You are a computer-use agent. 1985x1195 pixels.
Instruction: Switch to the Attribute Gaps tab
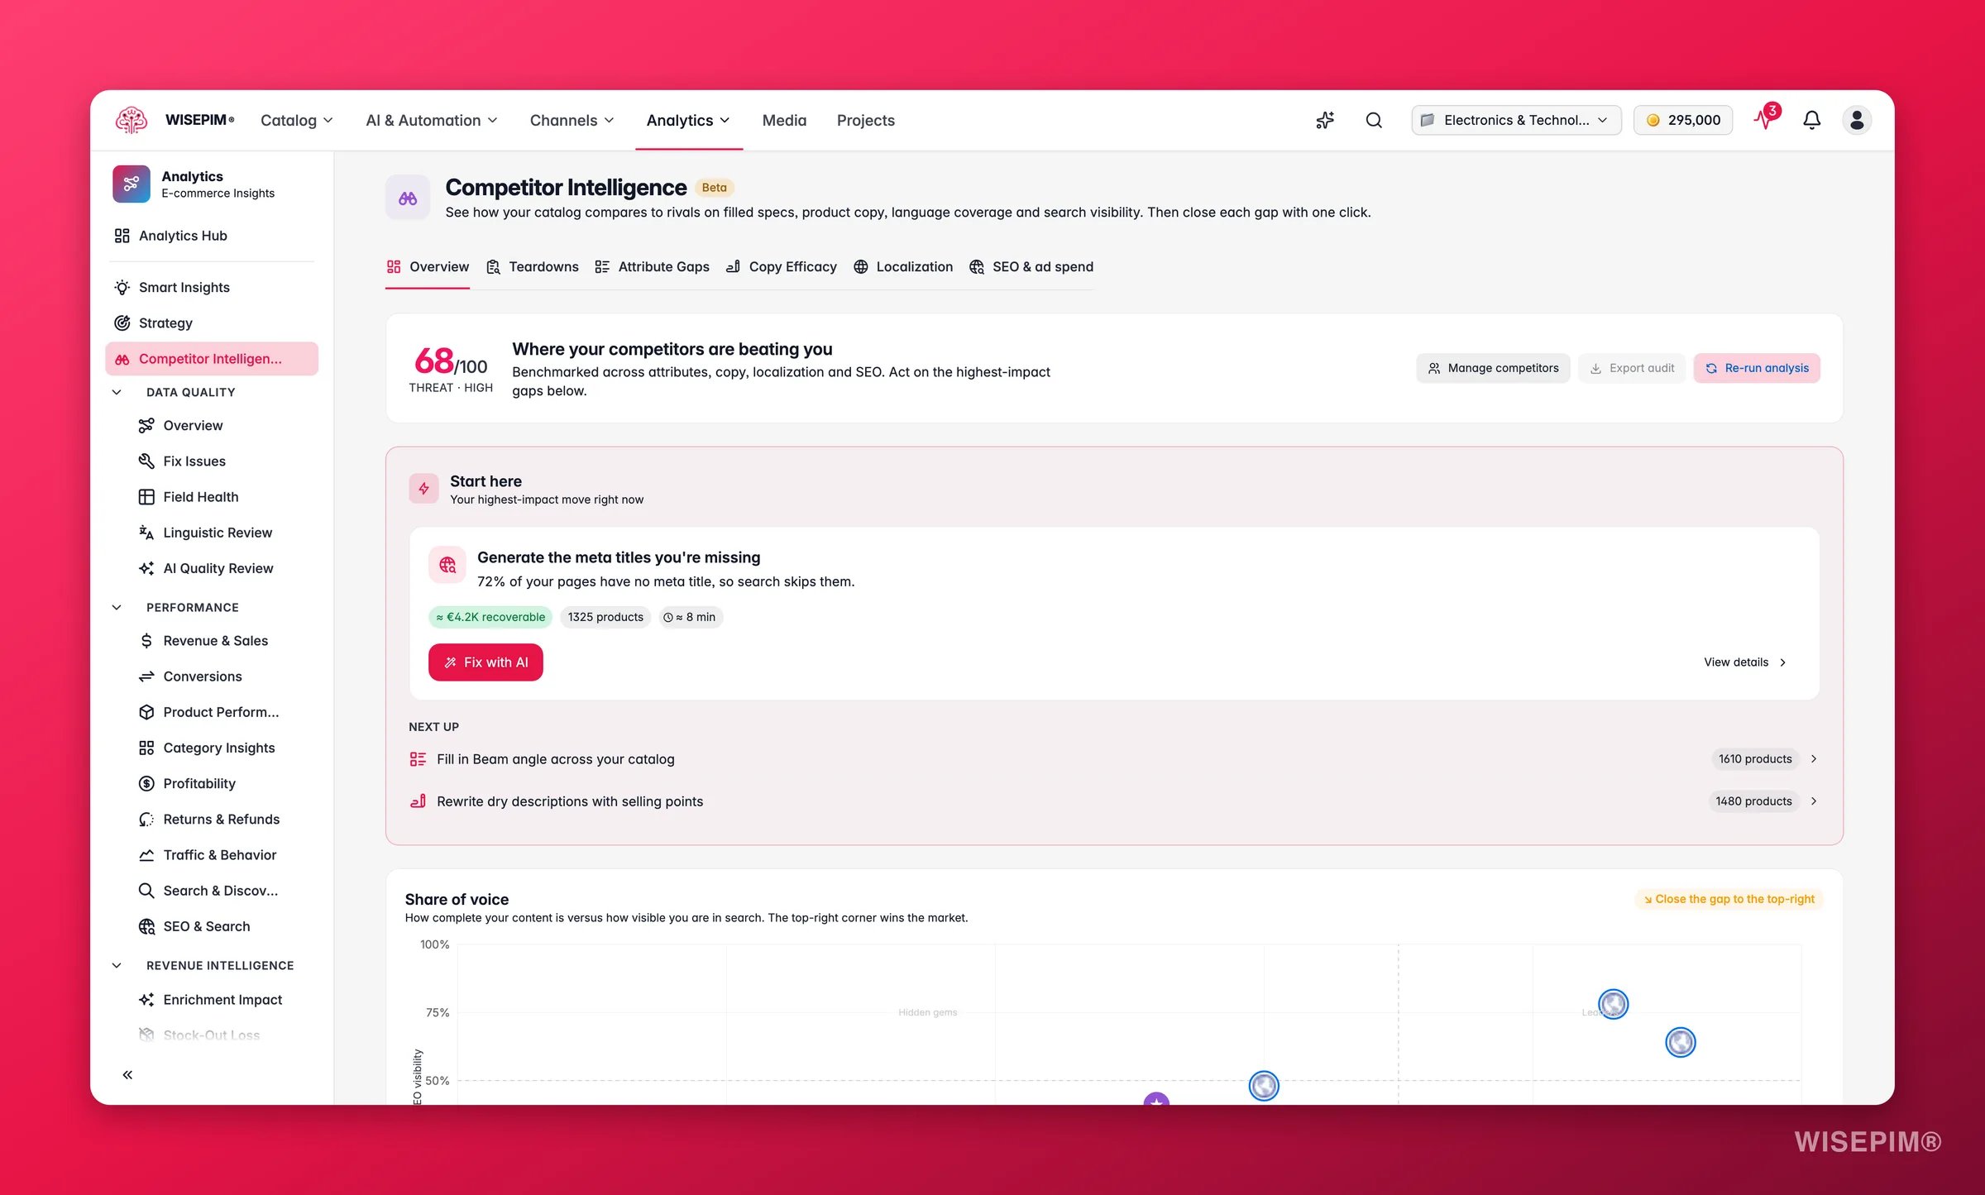tap(652, 267)
